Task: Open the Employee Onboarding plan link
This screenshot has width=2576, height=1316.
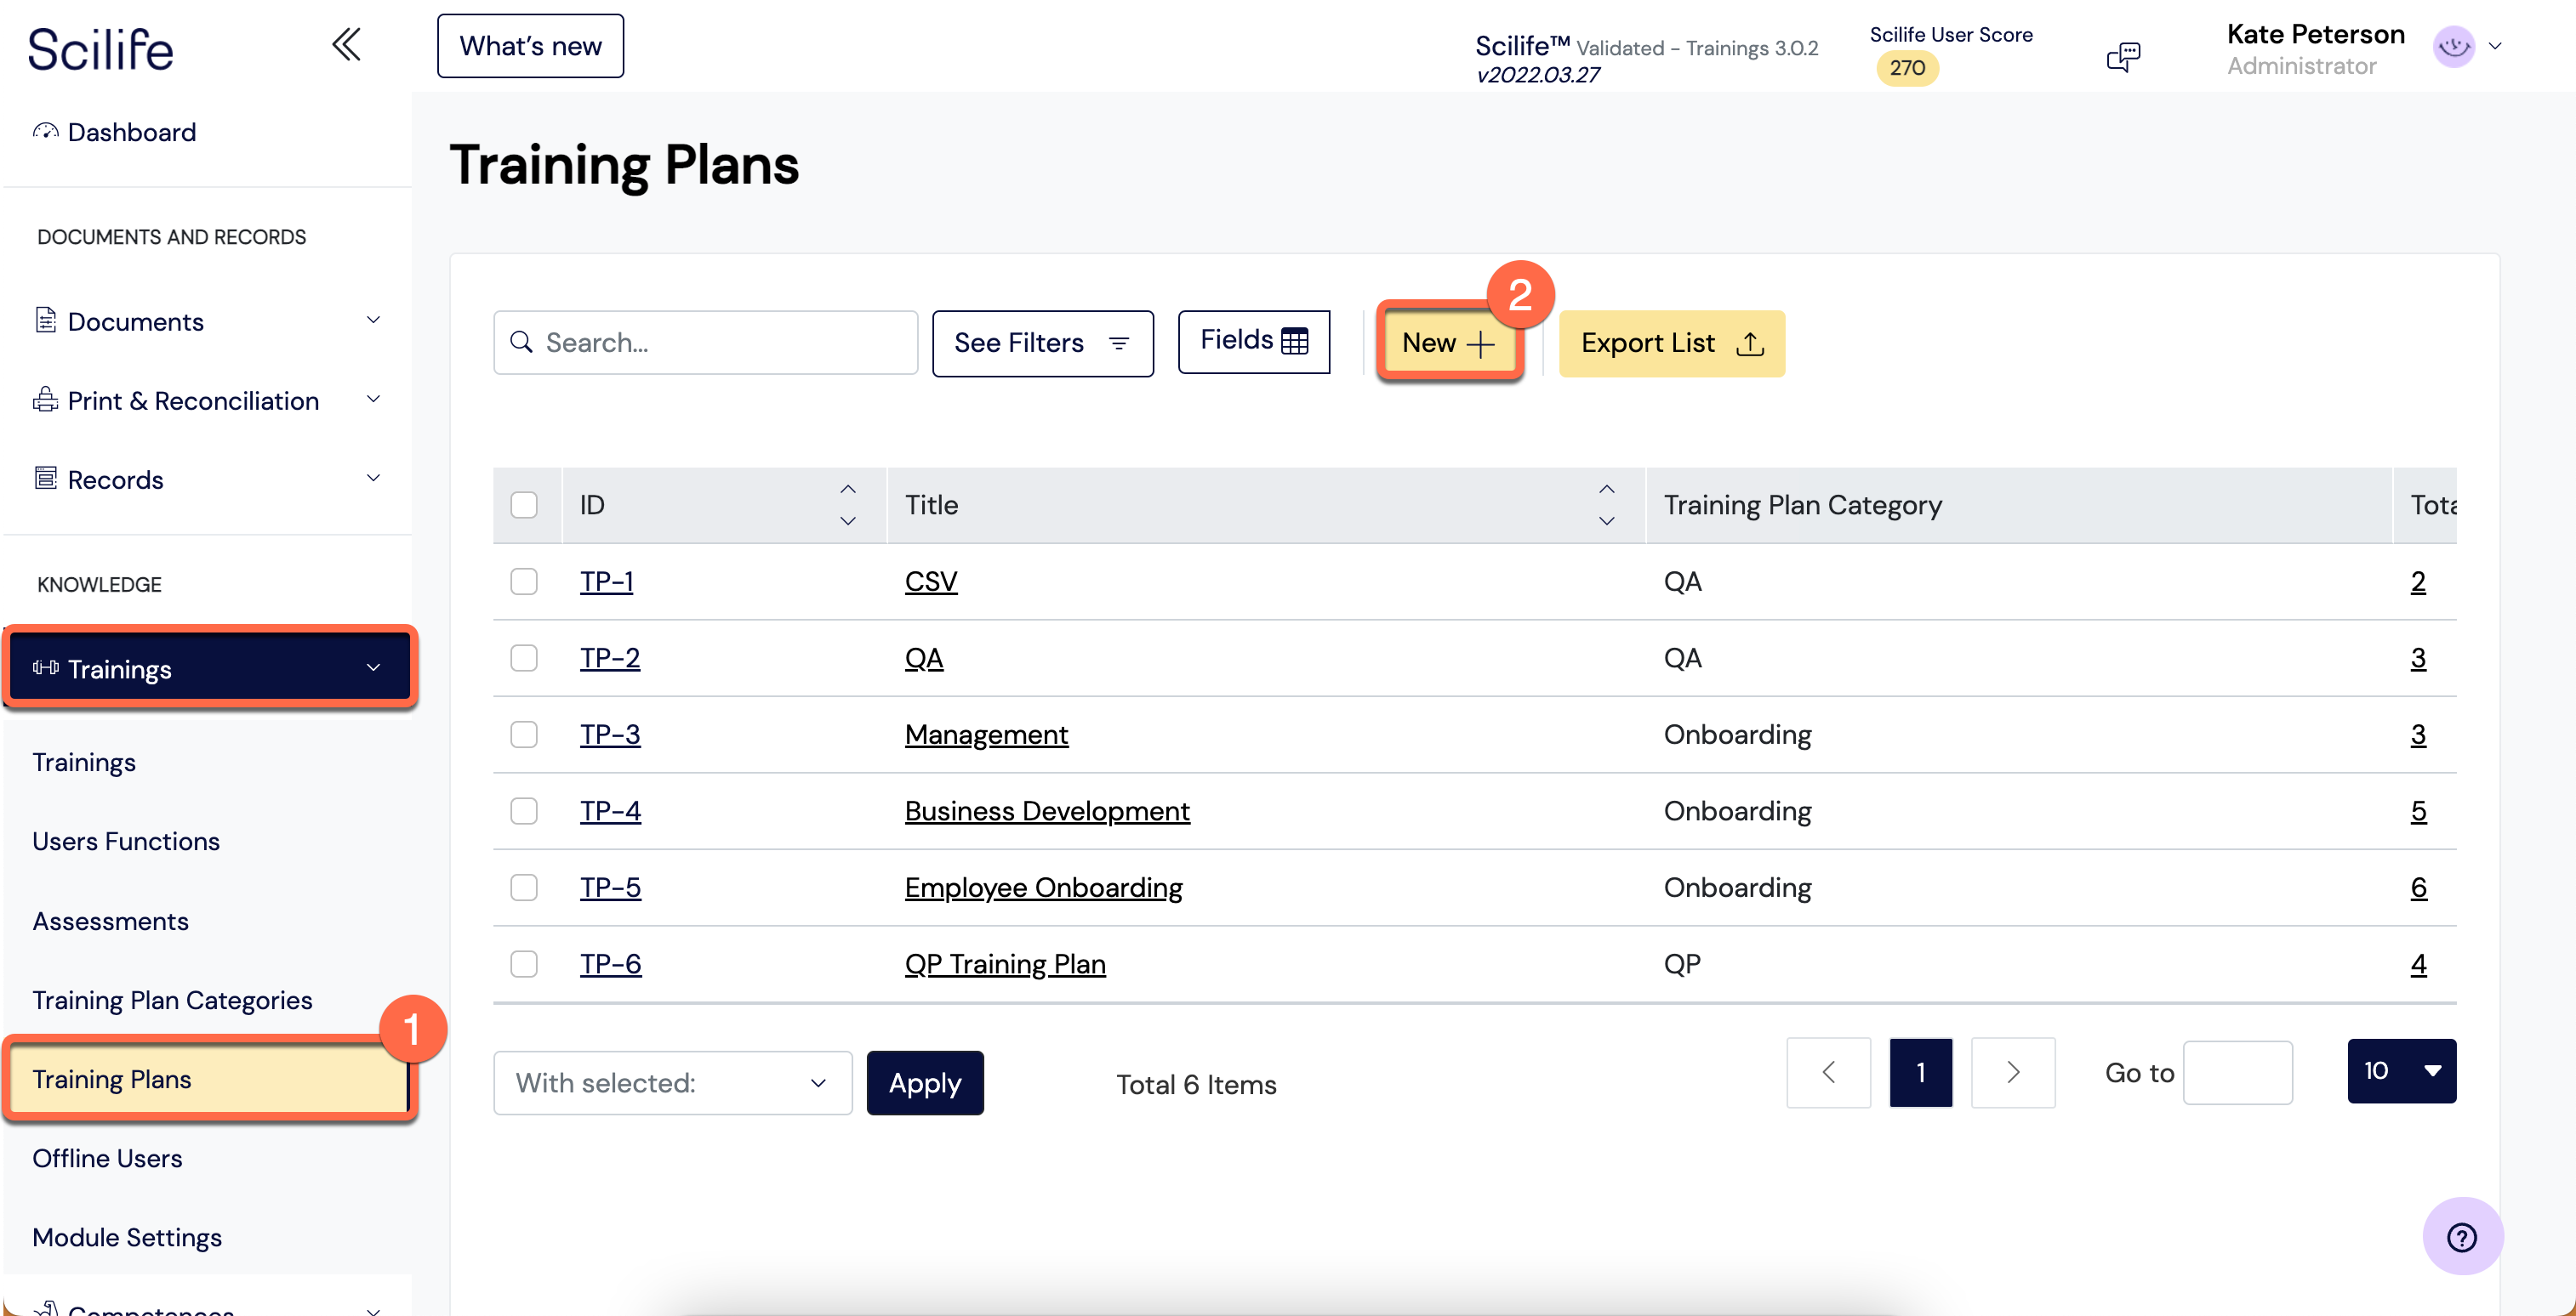Action: tap(1043, 888)
